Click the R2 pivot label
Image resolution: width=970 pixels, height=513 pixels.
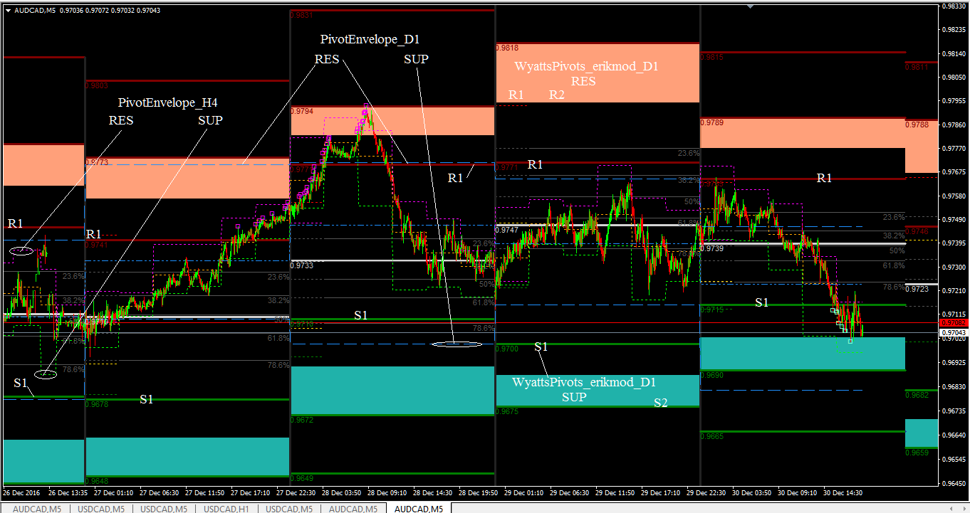556,95
